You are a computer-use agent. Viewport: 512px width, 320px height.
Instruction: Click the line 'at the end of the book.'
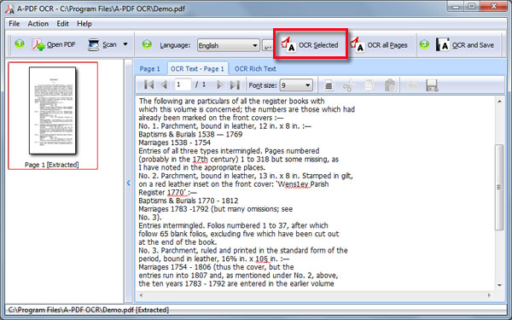click(x=177, y=242)
